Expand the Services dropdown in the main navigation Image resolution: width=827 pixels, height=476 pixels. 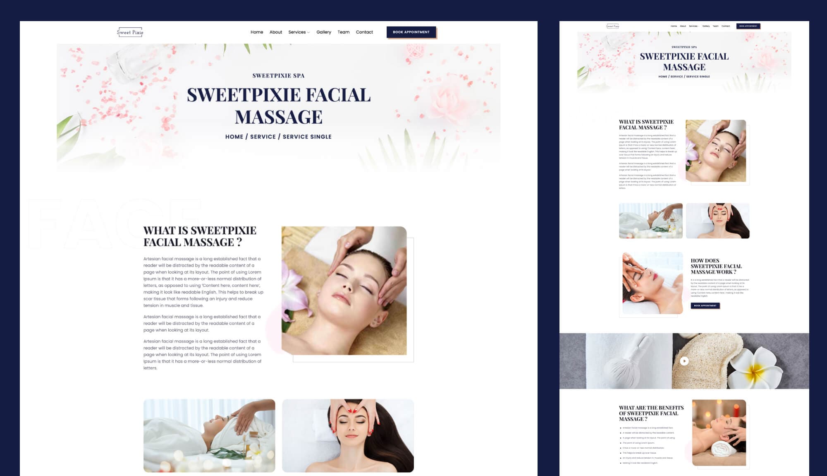pyautogui.click(x=299, y=32)
